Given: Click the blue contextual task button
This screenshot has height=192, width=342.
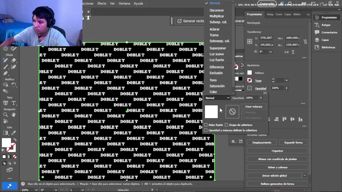Looking at the screenshot, I should click(10, 186).
